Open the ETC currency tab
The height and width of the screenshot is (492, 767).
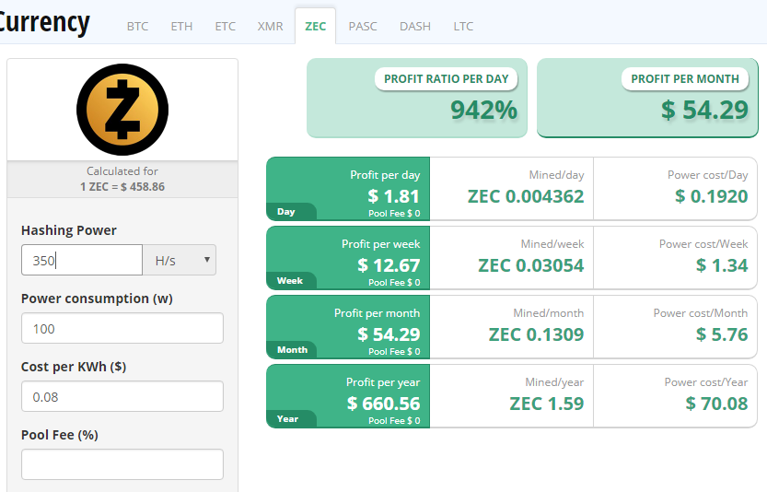pyautogui.click(x=225, y=26)
